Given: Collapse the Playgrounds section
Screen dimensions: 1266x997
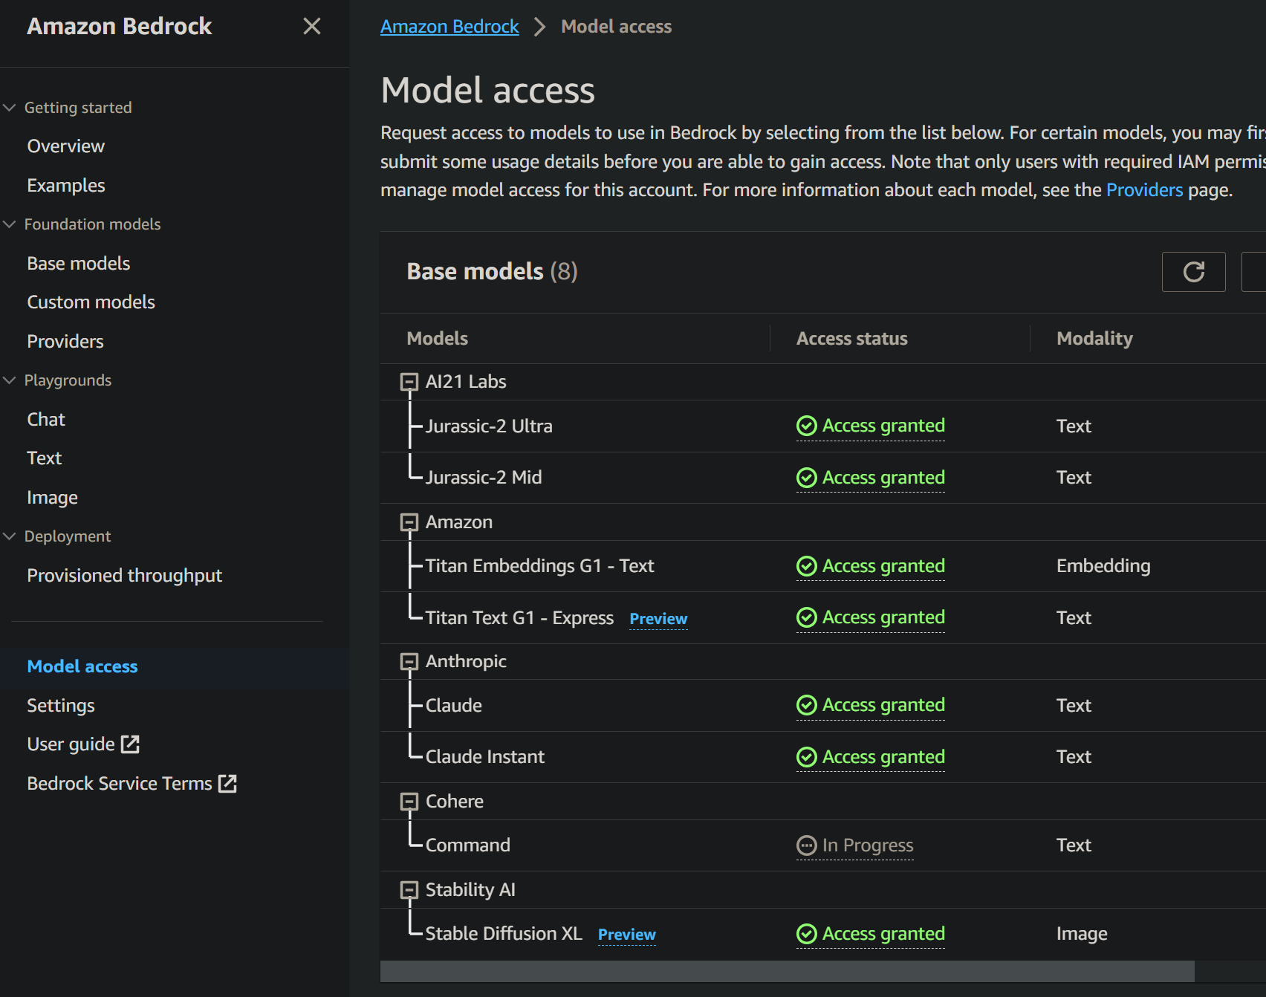Looking at the screenshot, I should point(10,380).
